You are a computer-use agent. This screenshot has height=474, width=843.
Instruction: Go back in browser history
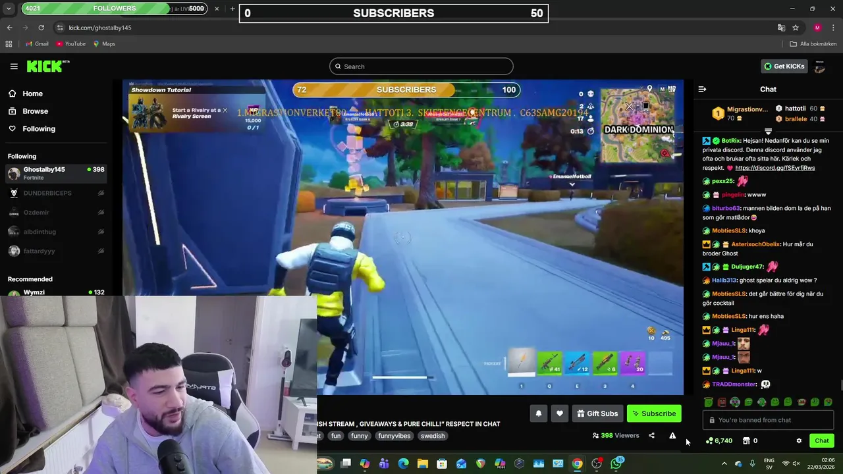[x=9, y=28]
